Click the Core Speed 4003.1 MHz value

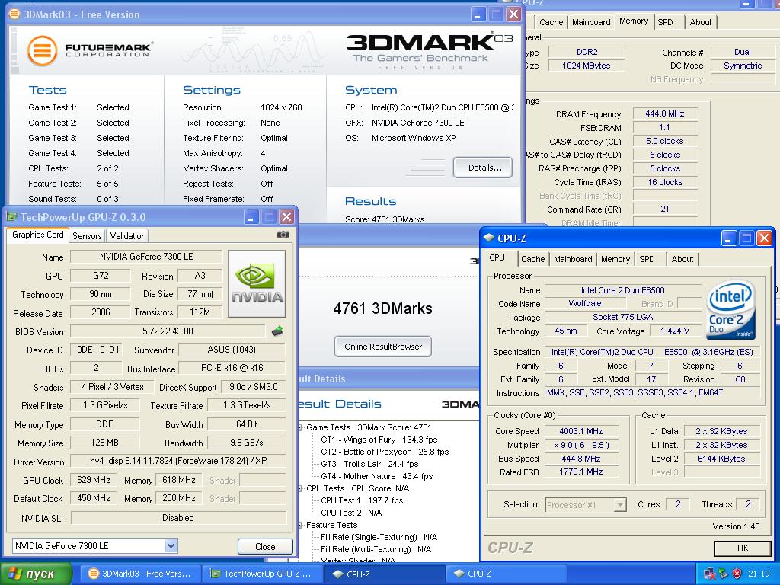pyautogui.click(x=581, y=431)
